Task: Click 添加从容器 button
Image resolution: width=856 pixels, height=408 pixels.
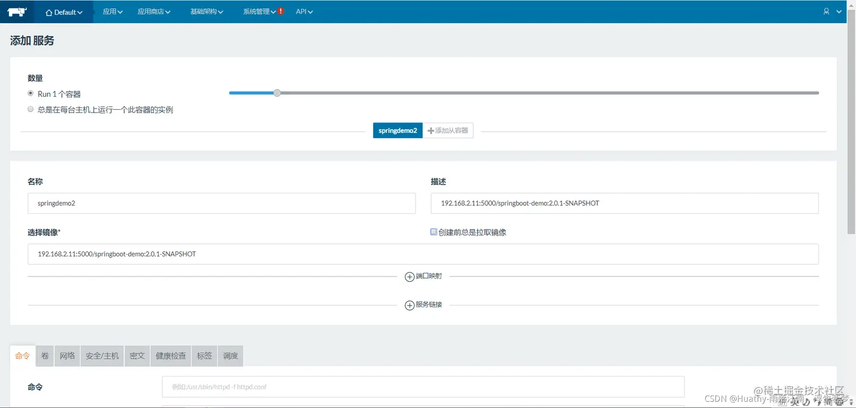Action: [x=448, y=131]
